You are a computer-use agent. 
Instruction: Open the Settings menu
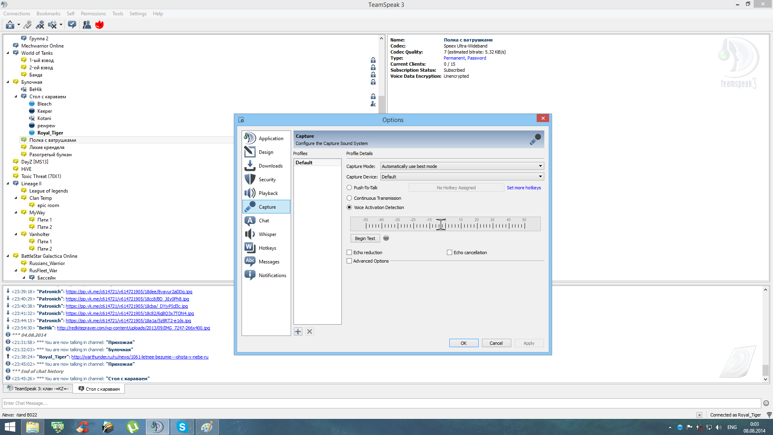(x=138, y=14)
